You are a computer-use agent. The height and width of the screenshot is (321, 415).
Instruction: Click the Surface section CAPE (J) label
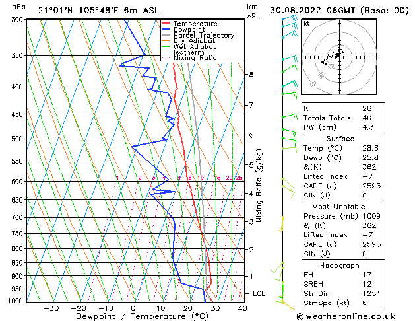320,186
